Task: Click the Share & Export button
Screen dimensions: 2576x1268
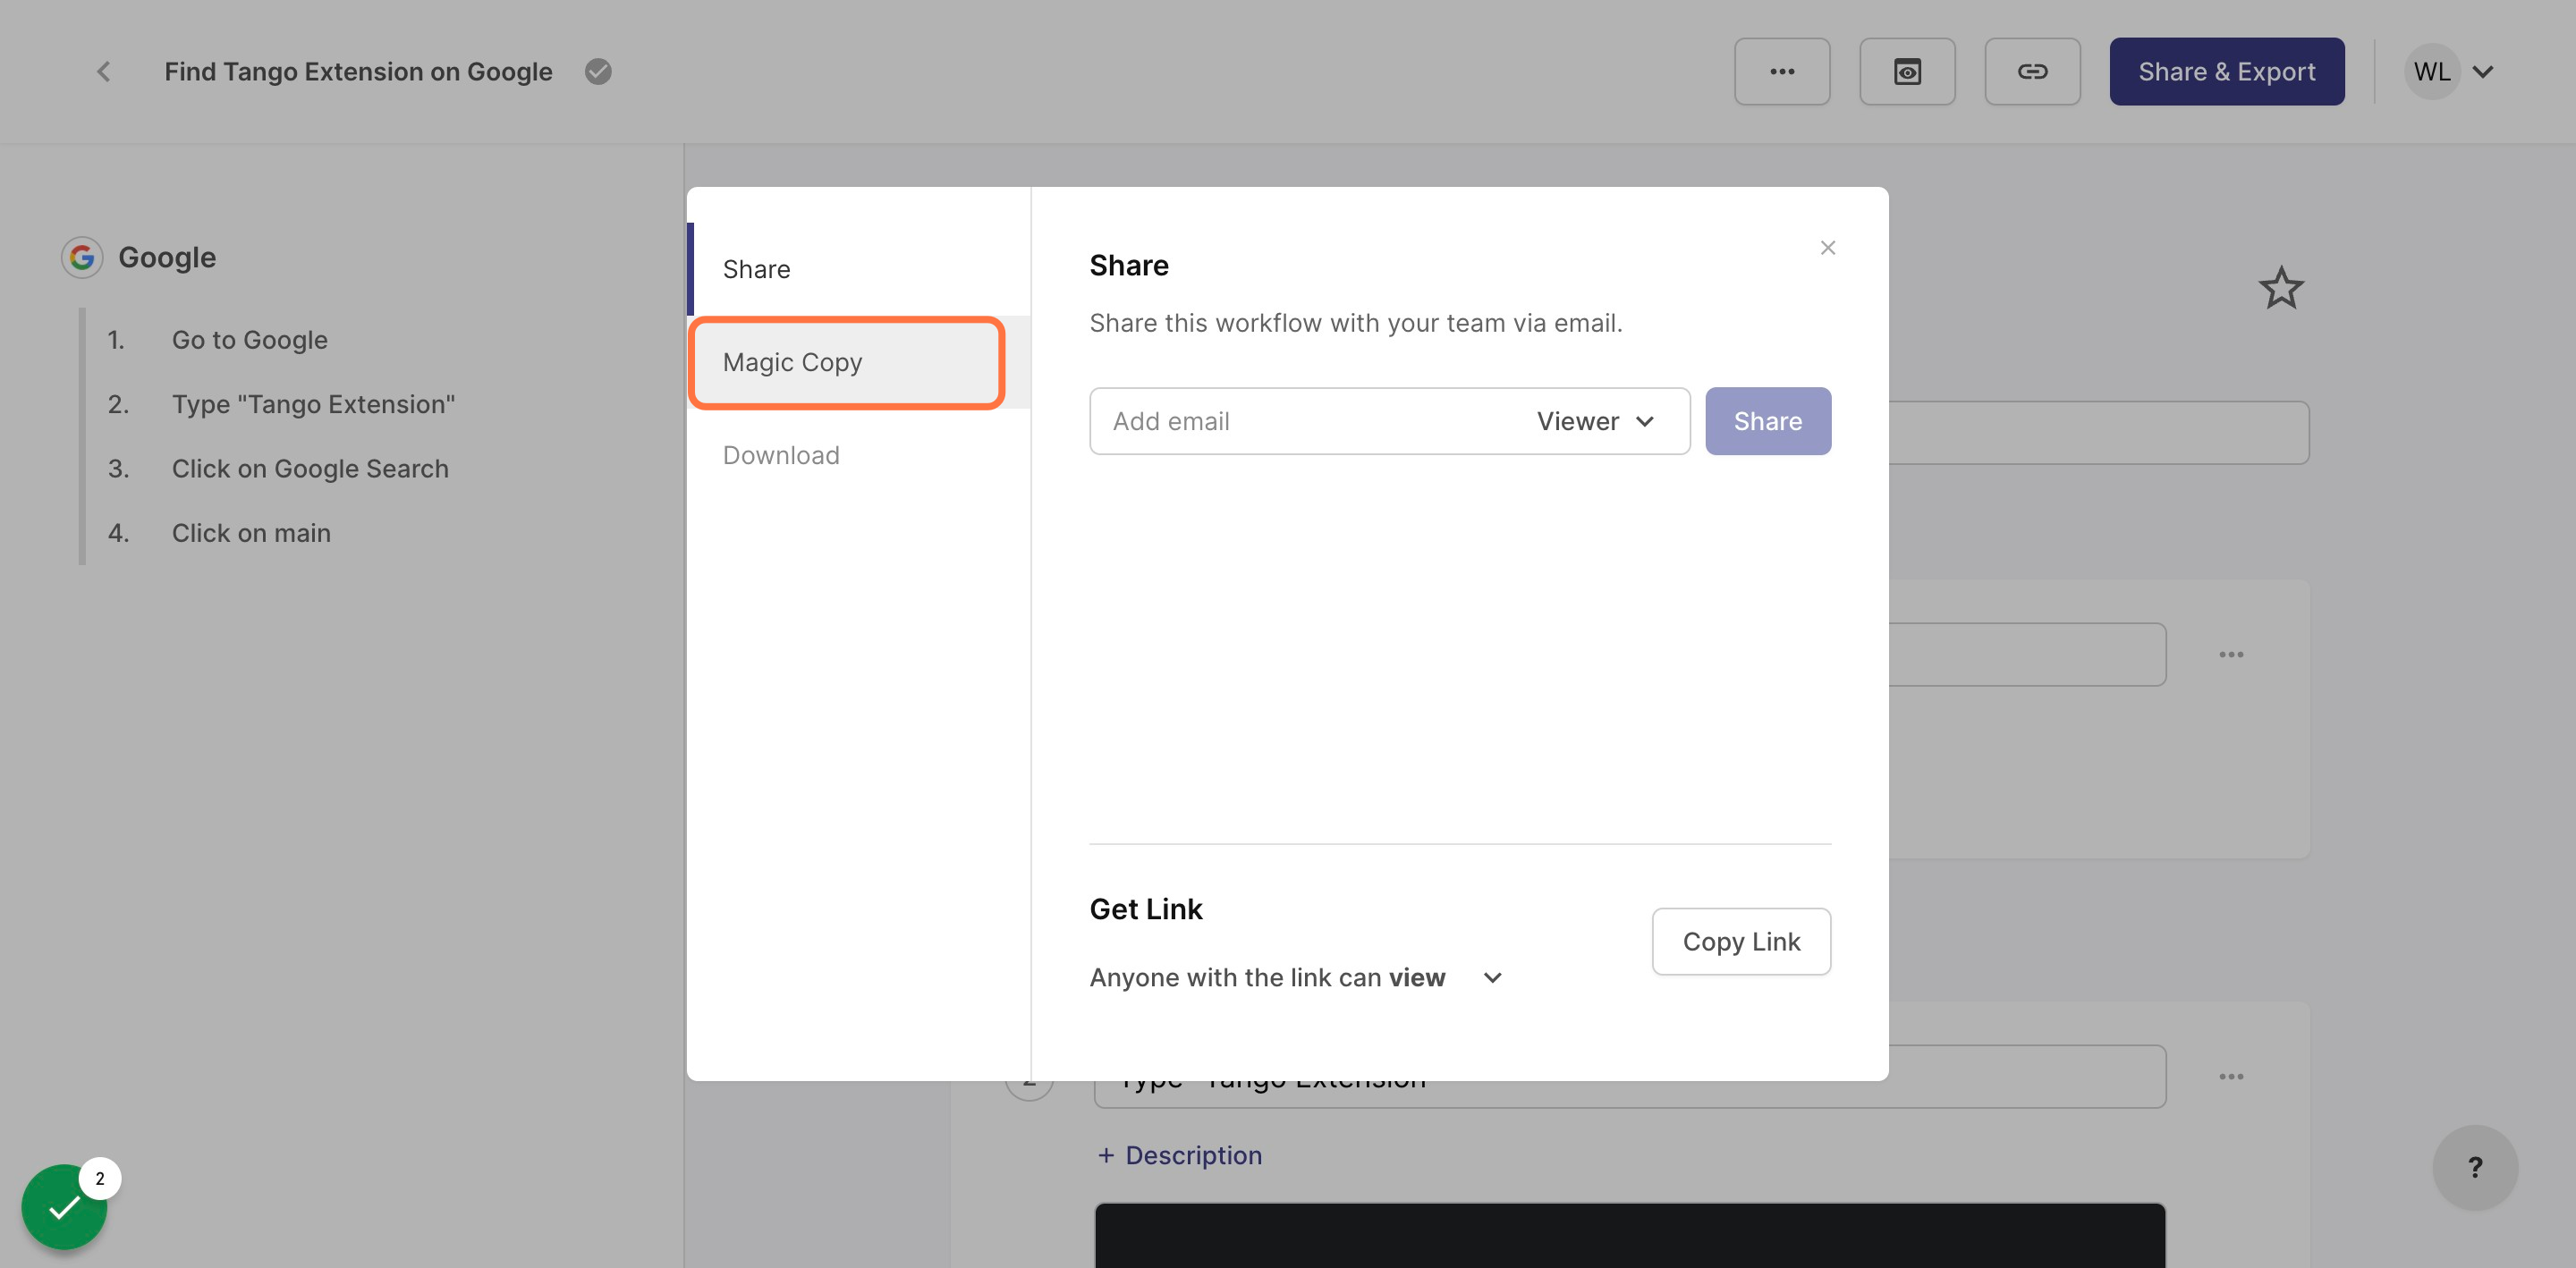Action: click(x=2226, y=71)
